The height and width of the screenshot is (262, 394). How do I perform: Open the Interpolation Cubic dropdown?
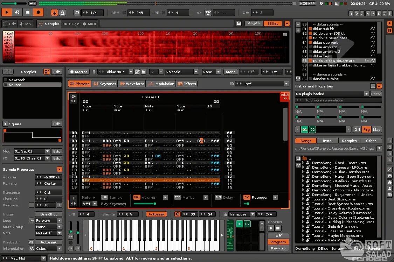[48, 248]
